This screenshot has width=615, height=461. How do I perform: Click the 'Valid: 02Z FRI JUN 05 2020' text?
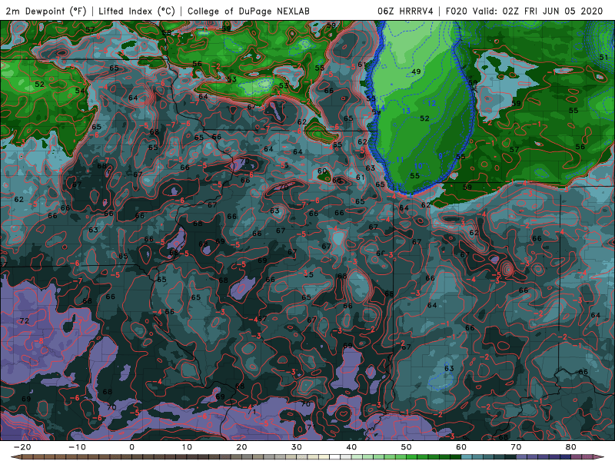coord(537,12)
